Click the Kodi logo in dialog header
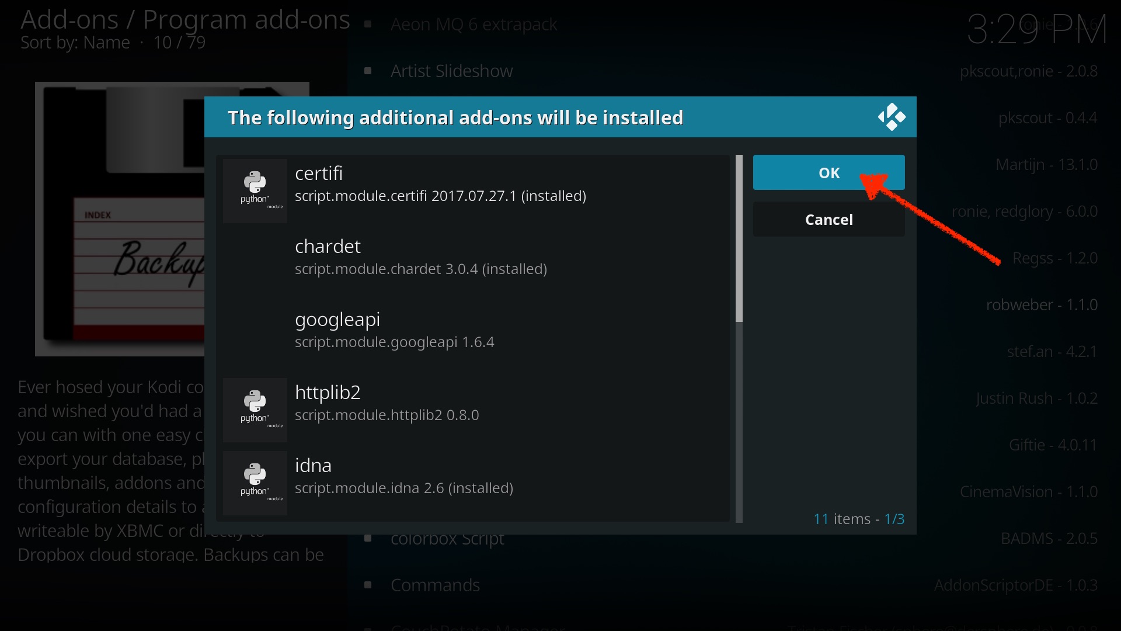 [x=891, y=117]
